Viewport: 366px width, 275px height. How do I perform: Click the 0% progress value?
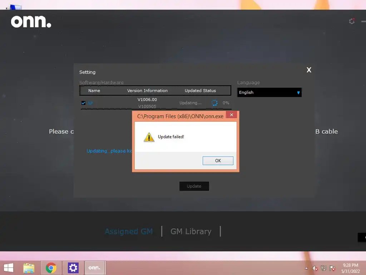[226, 103]
